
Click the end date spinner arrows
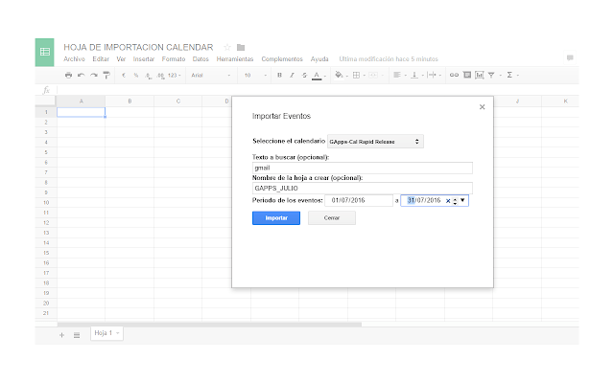455,201
